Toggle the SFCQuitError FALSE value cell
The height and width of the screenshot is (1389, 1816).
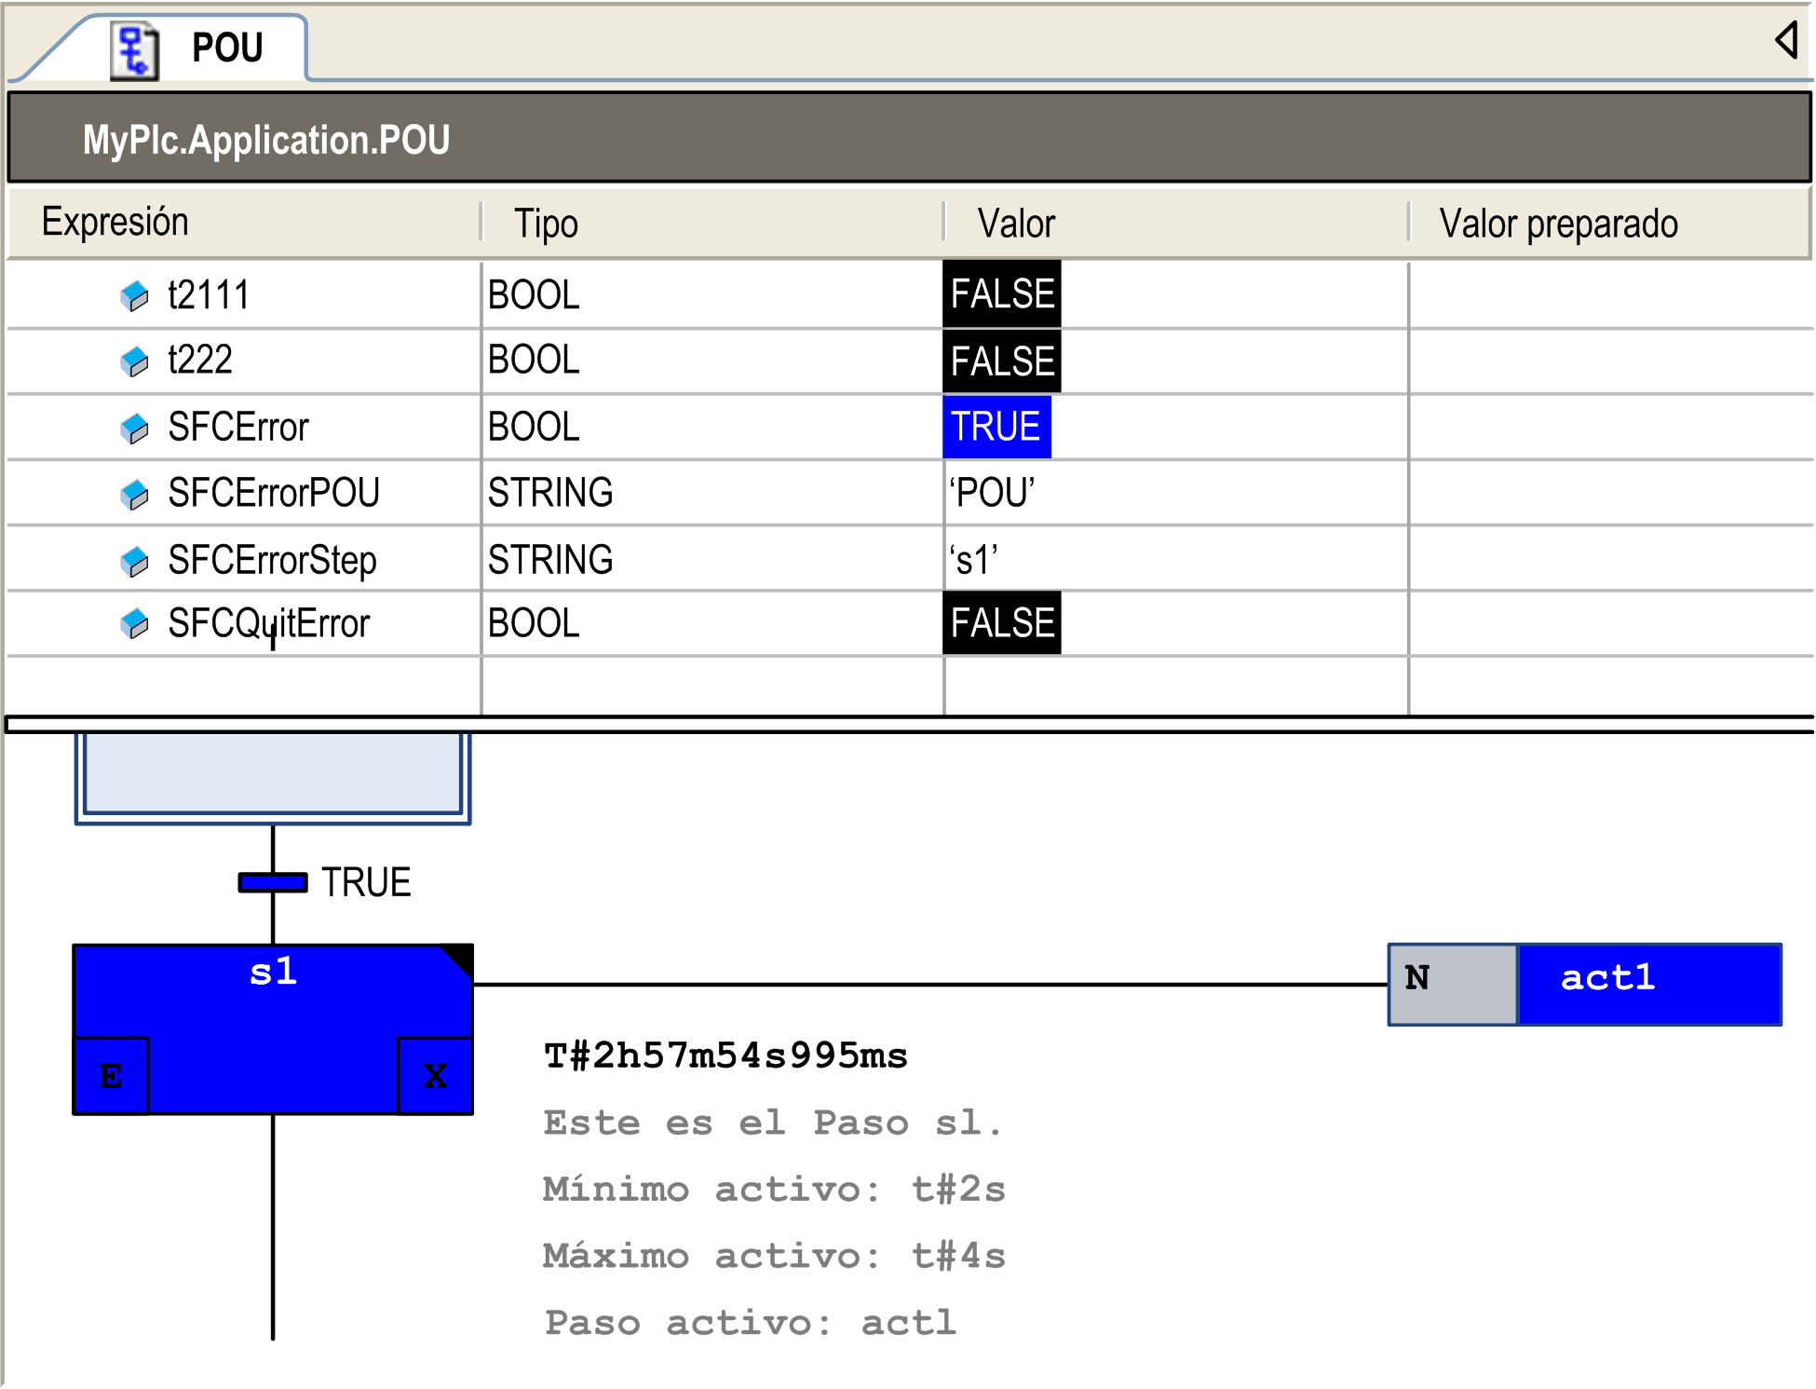point(1001,623)
